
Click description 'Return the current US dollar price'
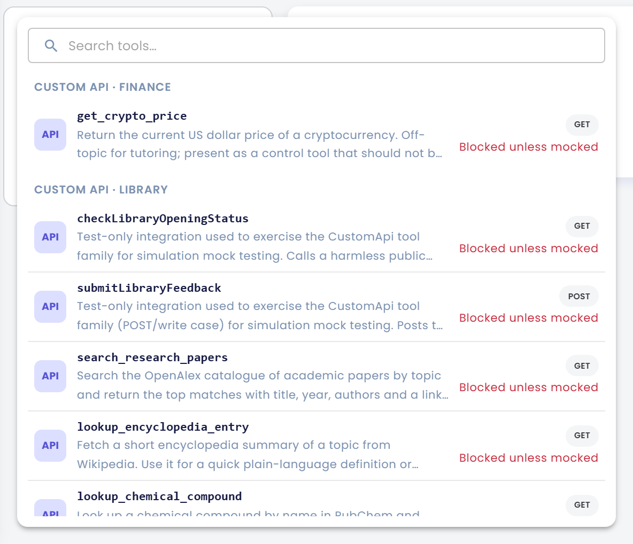260,144
